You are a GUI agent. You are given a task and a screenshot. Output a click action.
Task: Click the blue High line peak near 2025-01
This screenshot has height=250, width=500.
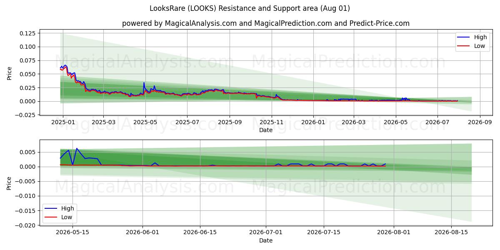point(65,65)
